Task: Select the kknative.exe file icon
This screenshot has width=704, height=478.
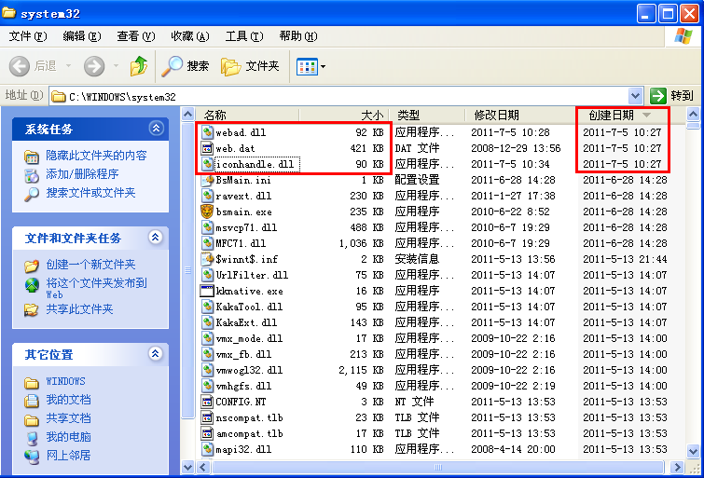Action: 207,291
